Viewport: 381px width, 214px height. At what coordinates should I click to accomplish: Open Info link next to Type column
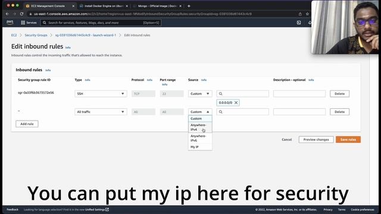click(88, 80)
